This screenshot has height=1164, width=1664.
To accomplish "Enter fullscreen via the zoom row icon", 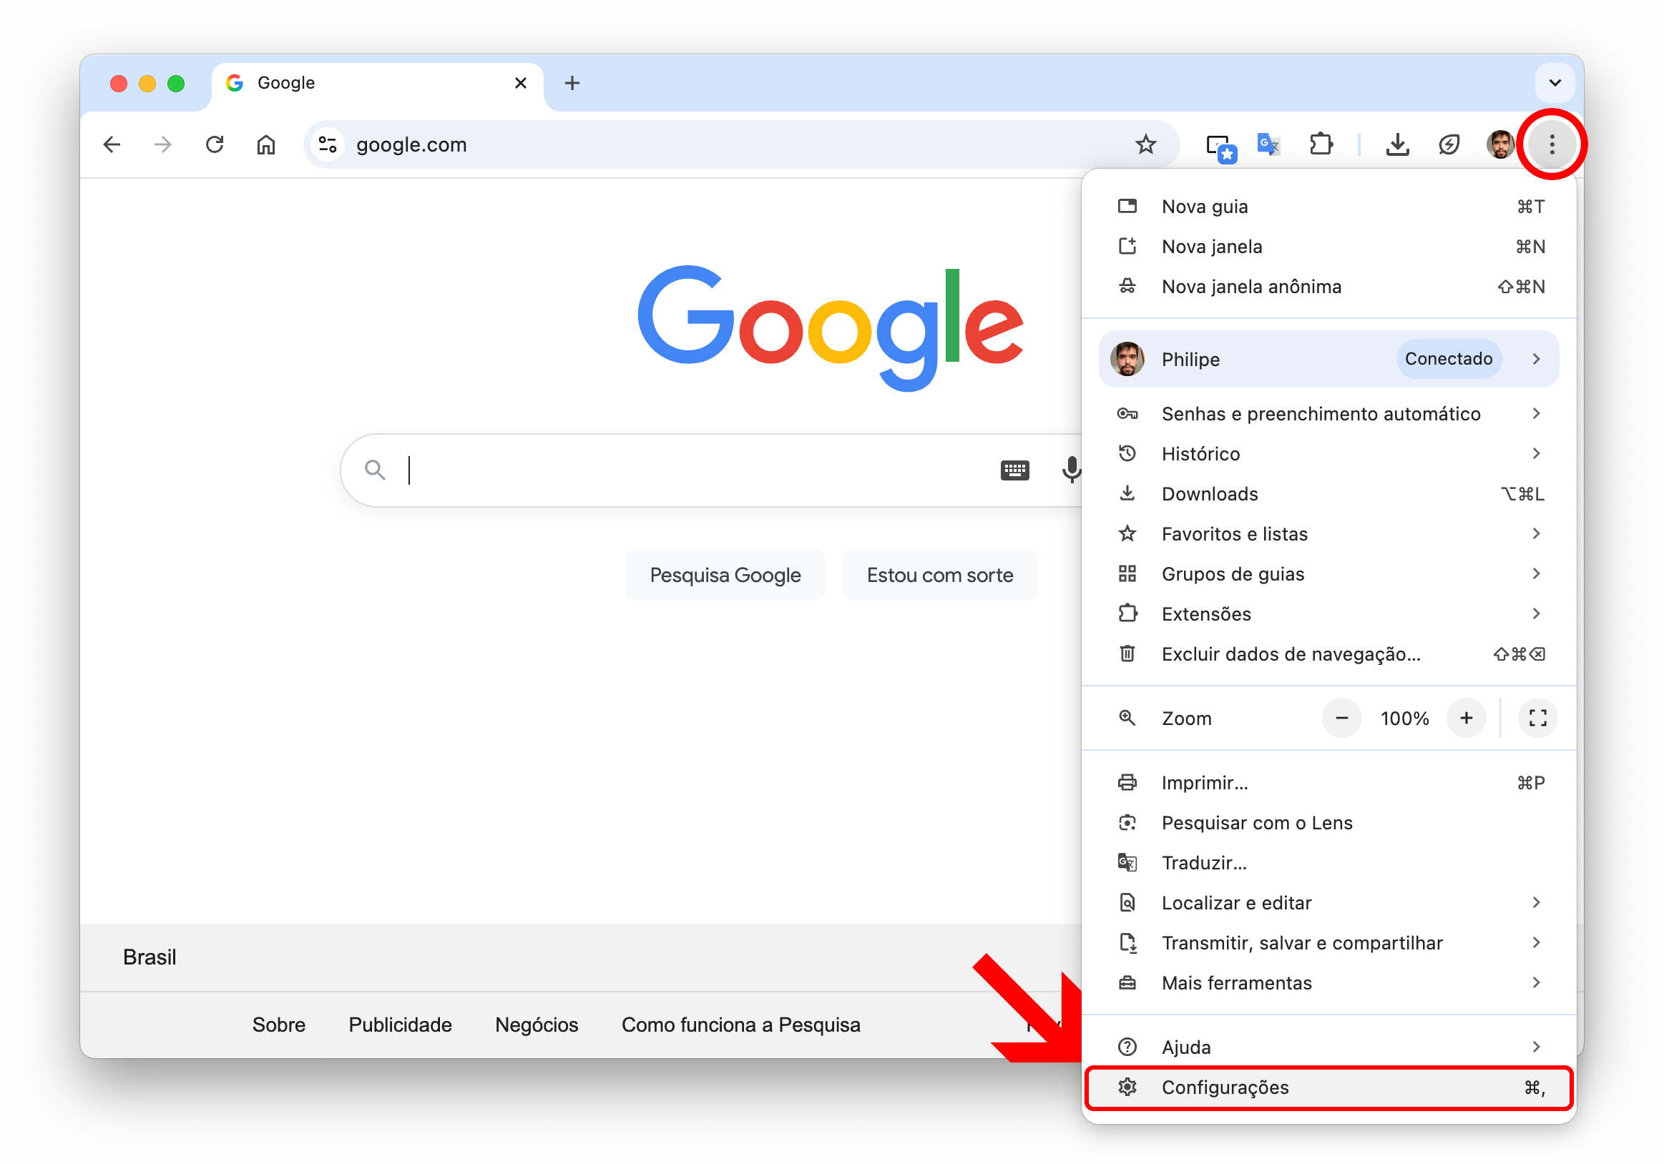I will pyautogui.click(x=1537, y=718).
